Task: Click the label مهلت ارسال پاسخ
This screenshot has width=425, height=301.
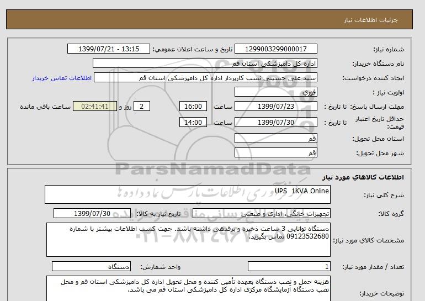Action: coord(377,107)
